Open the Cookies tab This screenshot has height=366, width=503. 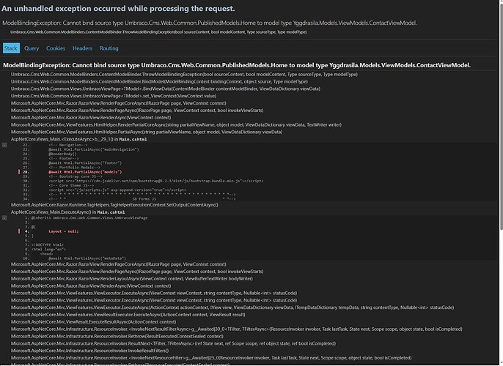[56, 48]
